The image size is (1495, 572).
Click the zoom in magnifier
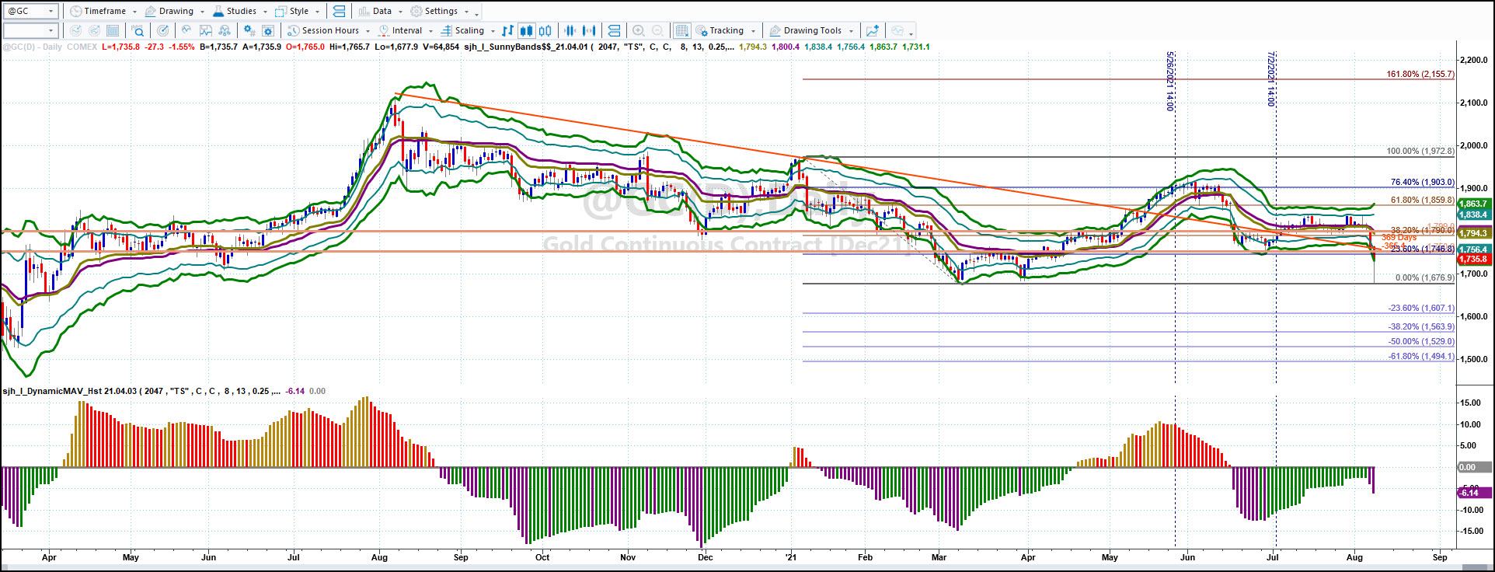pyautogui.click(x=639, y=30)
